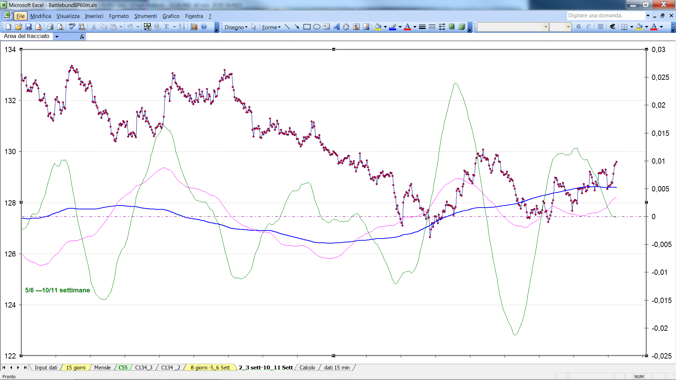Open the Inserisci menu
Image resolution: width=676 pixels, height=380 pixels.
(94, 16)
